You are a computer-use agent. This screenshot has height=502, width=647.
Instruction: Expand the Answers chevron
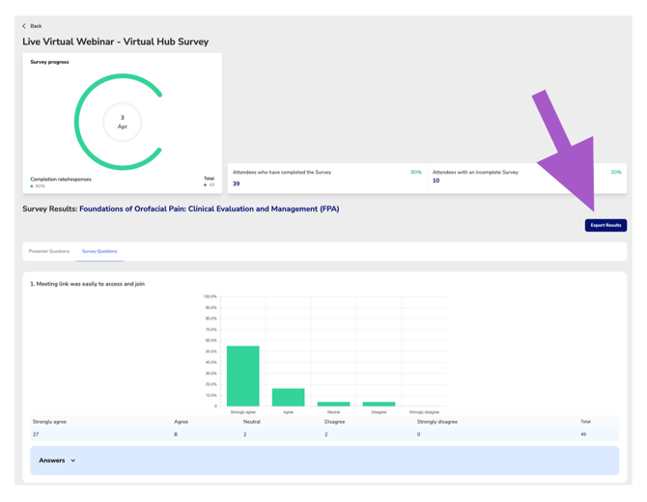[x=73, y=460]
